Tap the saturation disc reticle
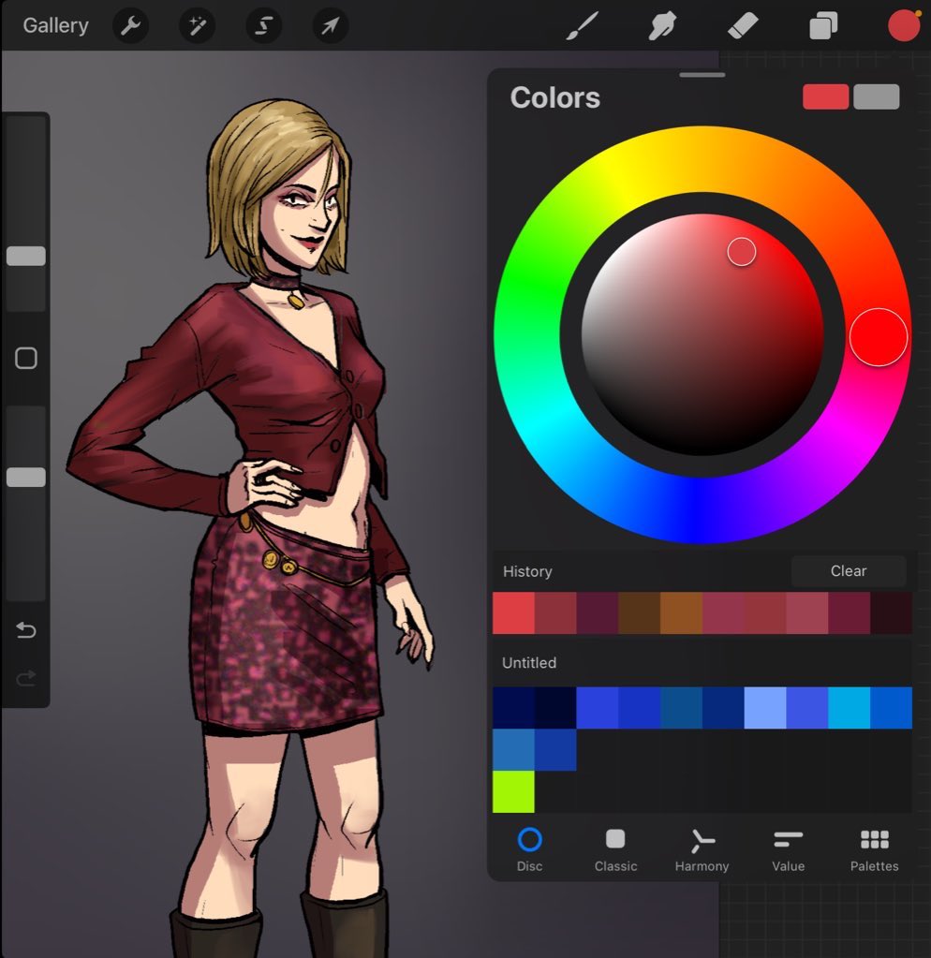931x958 pixels. [x=742, y=252]
